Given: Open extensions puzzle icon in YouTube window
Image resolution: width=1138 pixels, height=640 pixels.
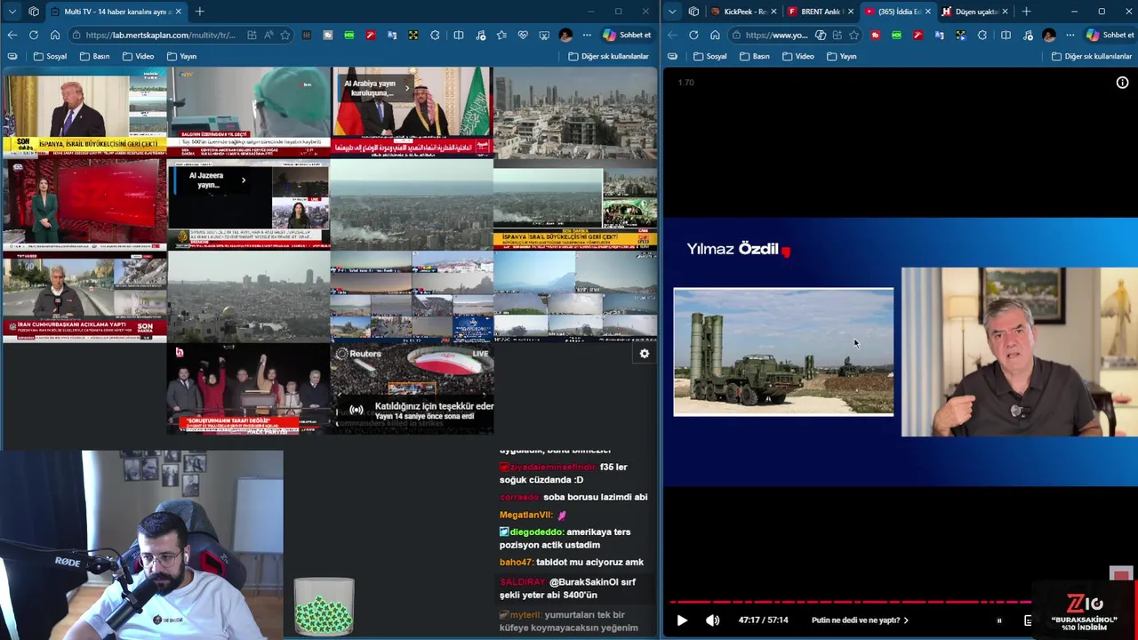Looking at the screenshot, I should tap(982, 35).
